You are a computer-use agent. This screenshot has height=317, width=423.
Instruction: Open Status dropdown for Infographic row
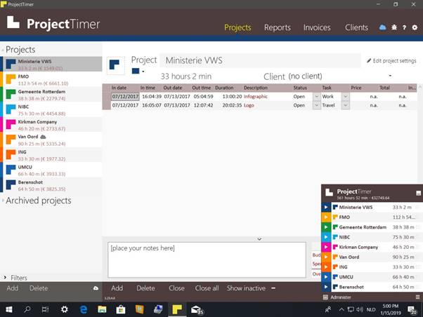(x=316, y=96)
